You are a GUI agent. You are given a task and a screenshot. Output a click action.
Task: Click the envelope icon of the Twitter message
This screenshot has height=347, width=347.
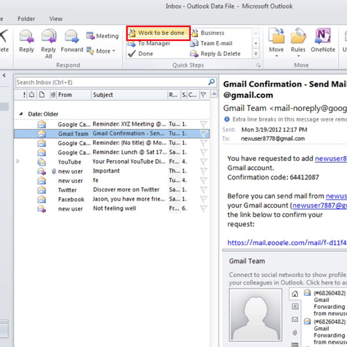point(42,189)
